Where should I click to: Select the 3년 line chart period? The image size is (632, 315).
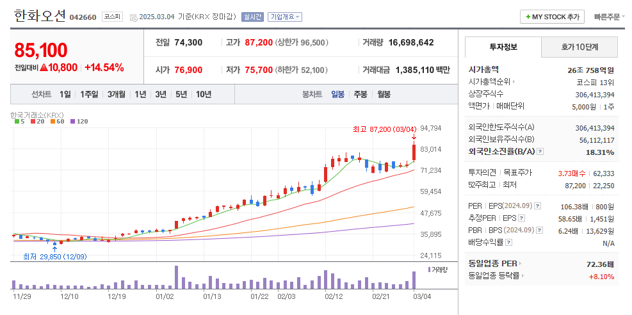161,95
